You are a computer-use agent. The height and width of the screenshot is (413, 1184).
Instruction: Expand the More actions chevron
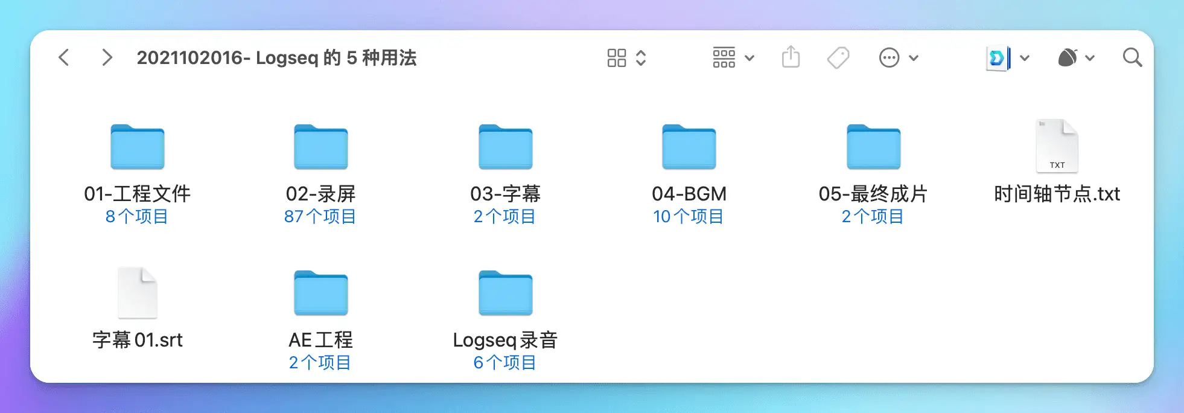[x=914, y=59]
